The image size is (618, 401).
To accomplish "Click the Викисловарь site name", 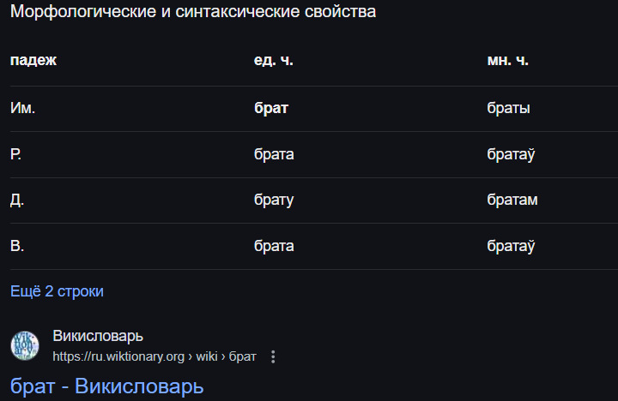I will [x=98, y=336].
